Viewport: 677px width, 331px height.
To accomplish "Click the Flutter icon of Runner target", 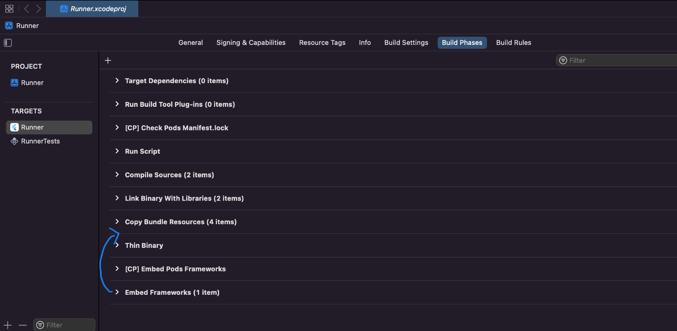I will click(x=15, y=127).
